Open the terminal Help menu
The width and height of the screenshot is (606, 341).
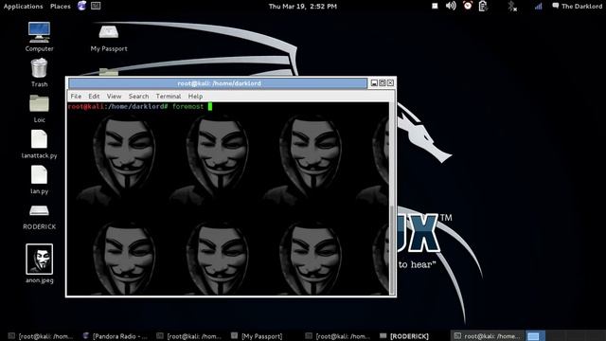pos(195,97)
